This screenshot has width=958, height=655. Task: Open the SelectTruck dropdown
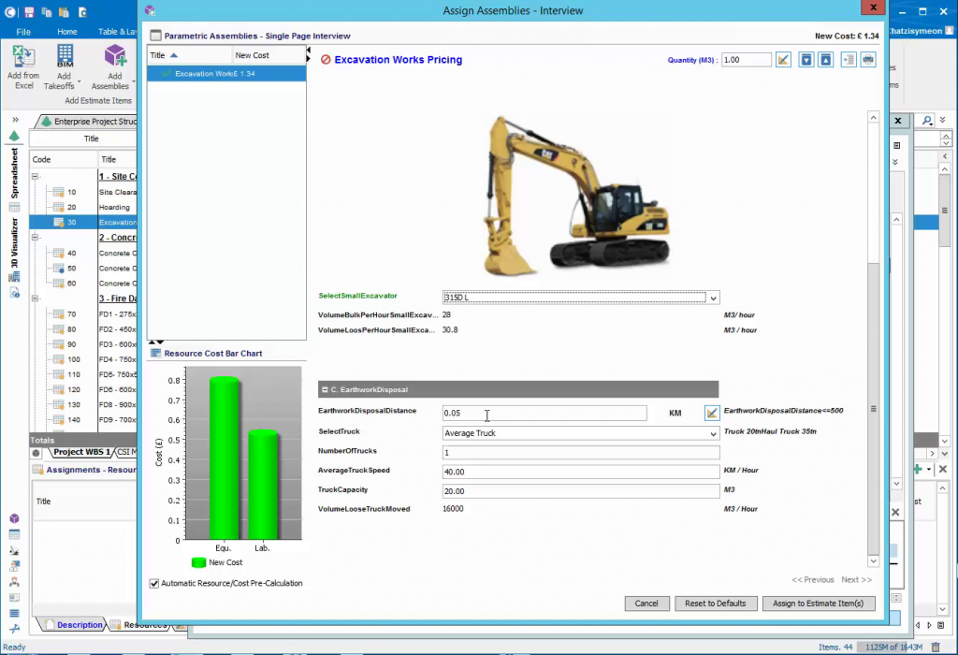[713, 433]
